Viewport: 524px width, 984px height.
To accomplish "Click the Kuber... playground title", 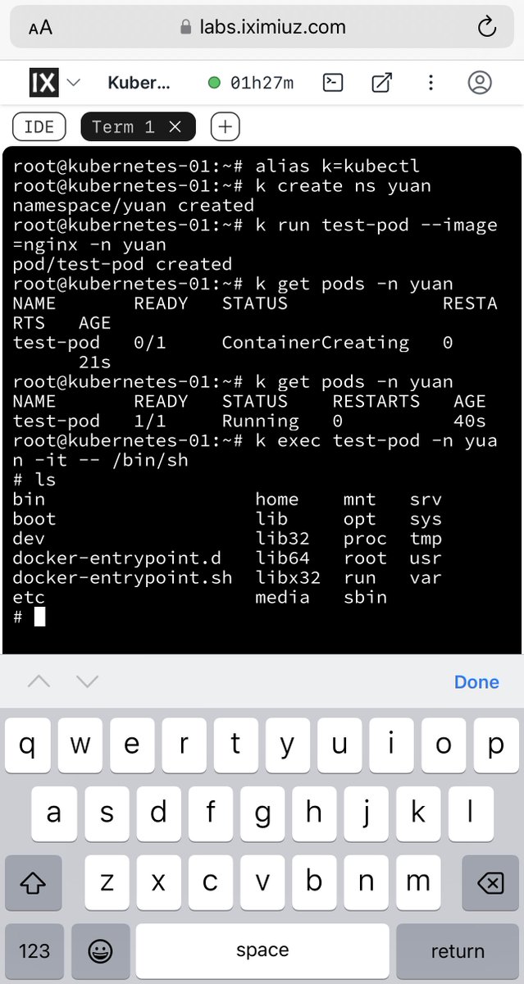I will pyautogui.click(x=139, y=83).
